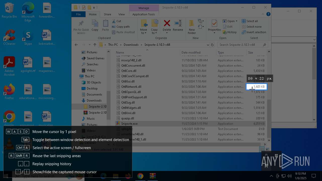Click the WinRAR icon on the taskbar
The image size is (322, 181).
click(x=152, y=176)
